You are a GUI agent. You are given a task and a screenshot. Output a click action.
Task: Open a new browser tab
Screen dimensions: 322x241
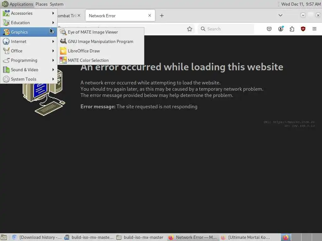162,16
